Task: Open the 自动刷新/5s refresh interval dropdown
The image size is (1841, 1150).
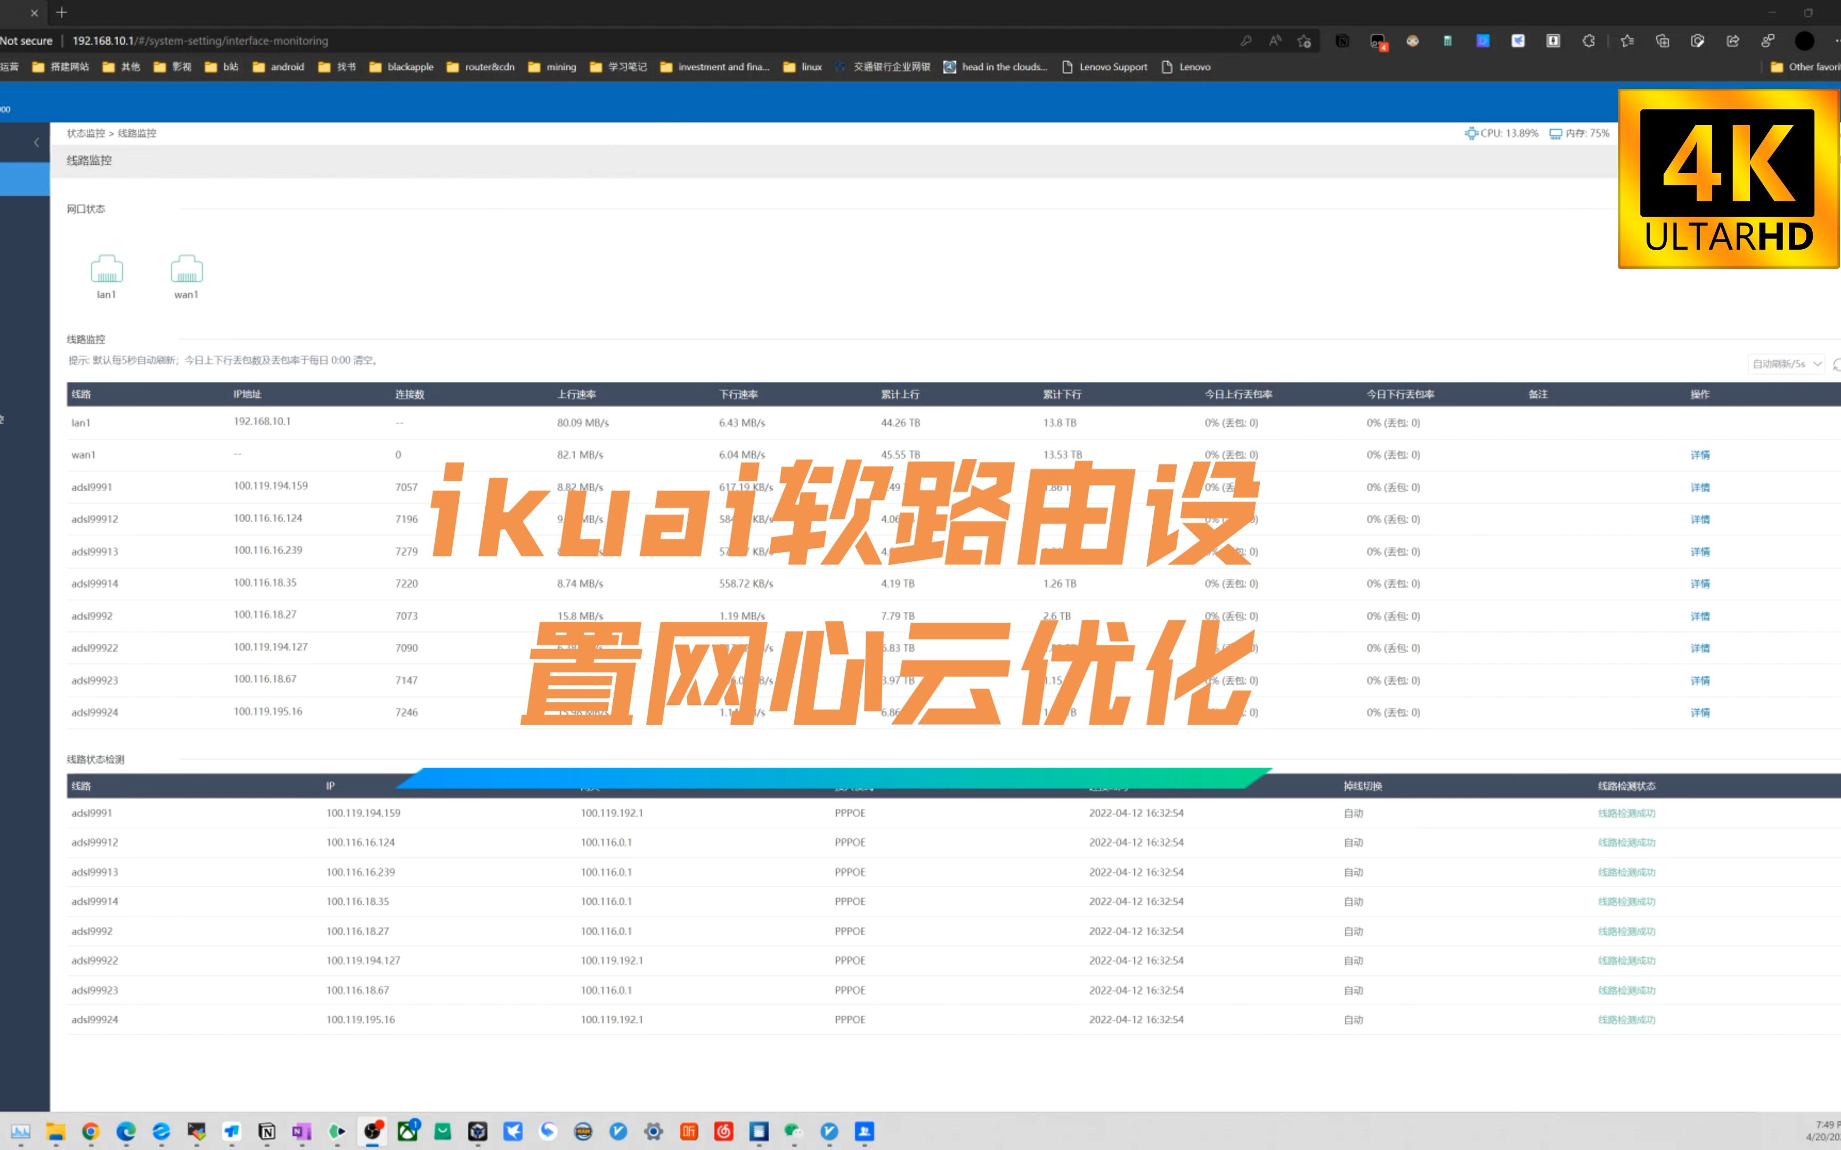Action: 1784,364
